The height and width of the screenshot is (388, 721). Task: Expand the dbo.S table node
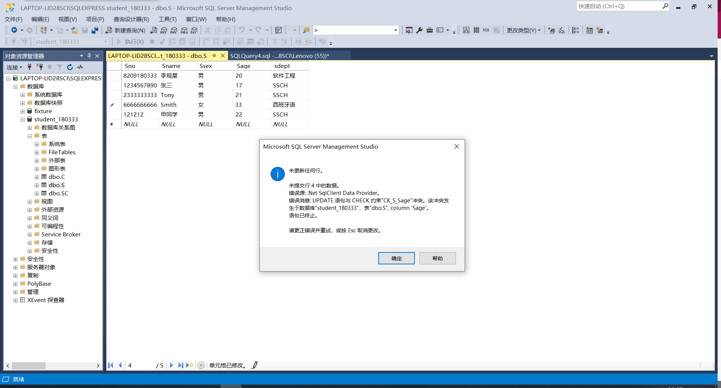tap(37, 185)
